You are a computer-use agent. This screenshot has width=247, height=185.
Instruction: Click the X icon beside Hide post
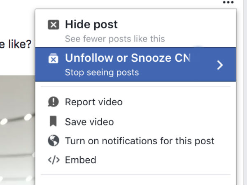(x=54, y=25)
